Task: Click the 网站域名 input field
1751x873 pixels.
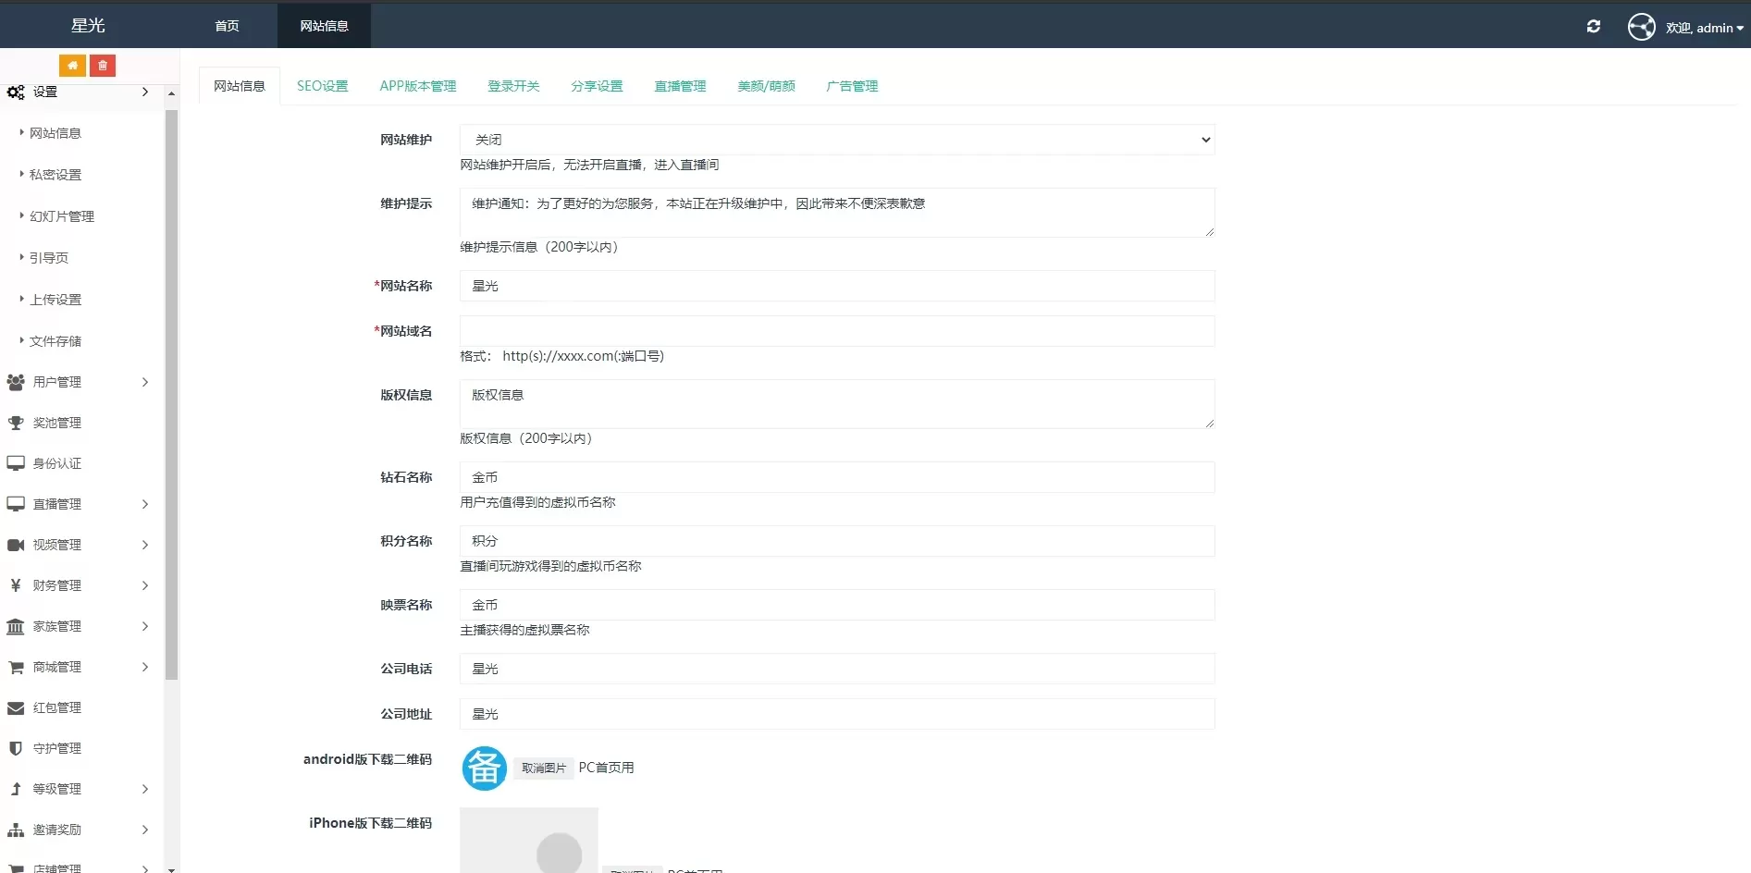Action: click(836, 331)
